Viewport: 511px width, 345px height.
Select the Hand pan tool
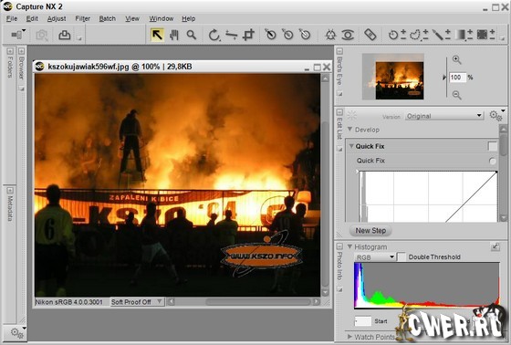[174, 35]
